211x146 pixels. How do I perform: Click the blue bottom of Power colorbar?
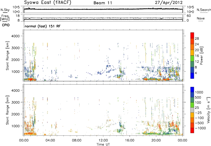192,76
